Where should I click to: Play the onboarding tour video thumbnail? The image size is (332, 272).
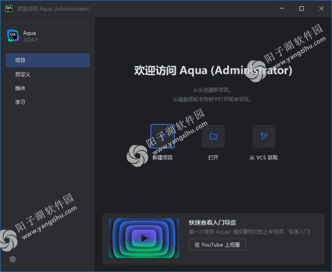[x=144, y=238]
